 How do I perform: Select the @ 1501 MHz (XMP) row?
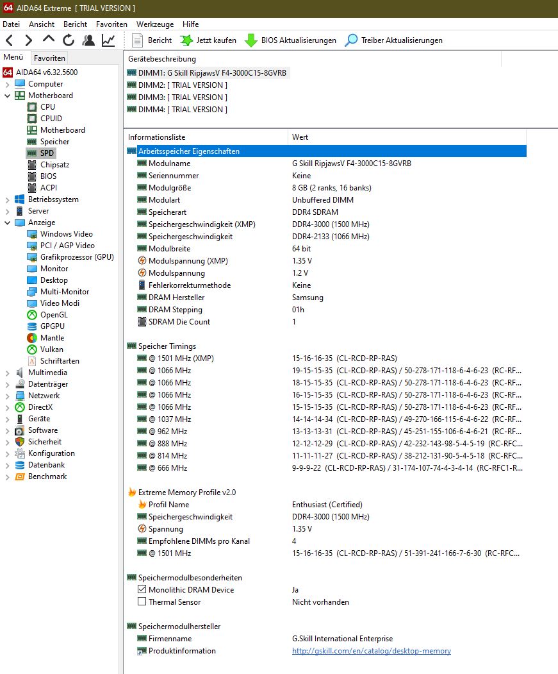(x=326, y=358)
